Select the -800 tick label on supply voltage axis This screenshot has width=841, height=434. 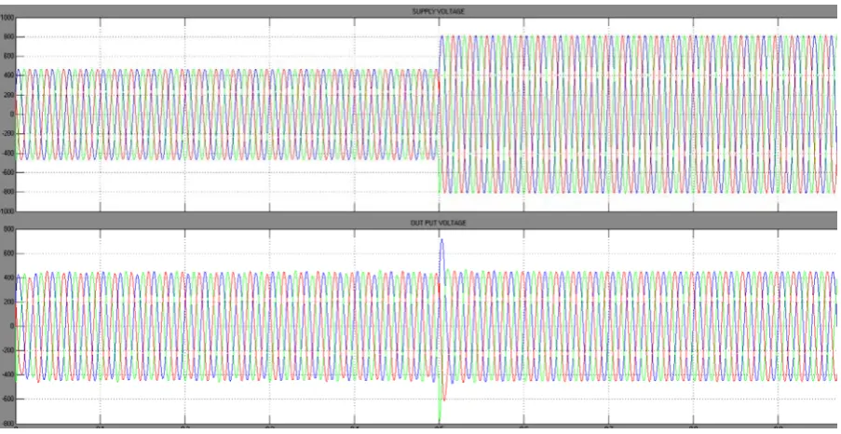click(x=7, y=192)
